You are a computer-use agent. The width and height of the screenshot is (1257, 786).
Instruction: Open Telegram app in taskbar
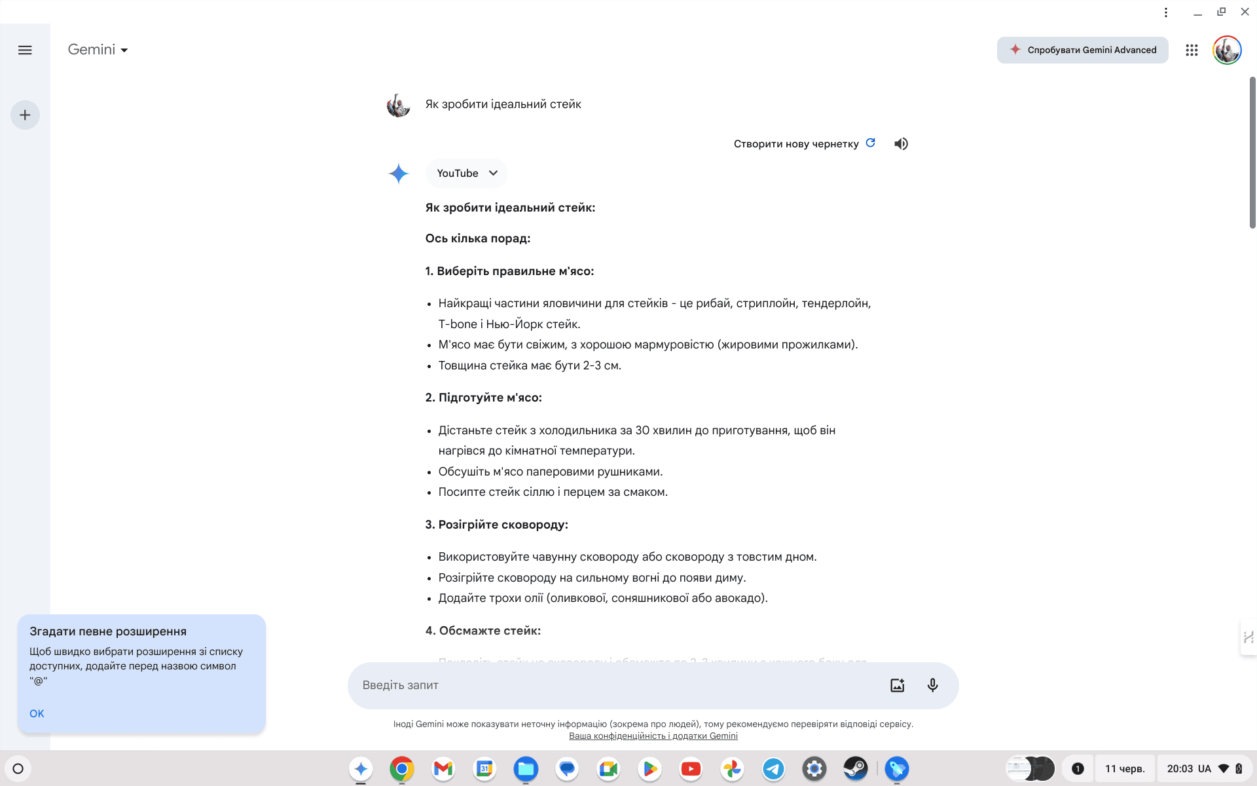tap(772, 768)
